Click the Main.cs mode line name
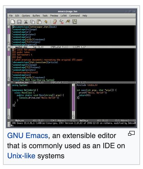This screenshot has height=169, width=143. pos(20,121)
